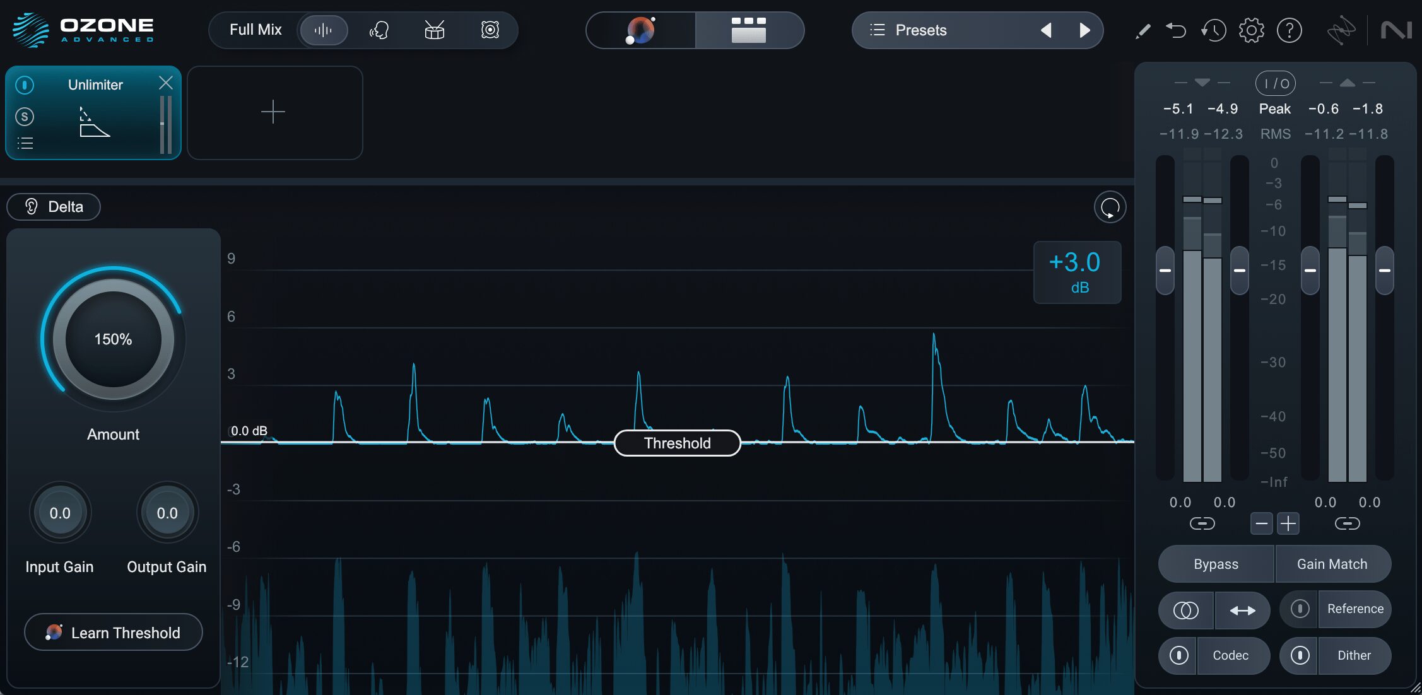Toggle the Unlimiter module power button
The height and width of the screenshot is (695, 1422).
25,85
